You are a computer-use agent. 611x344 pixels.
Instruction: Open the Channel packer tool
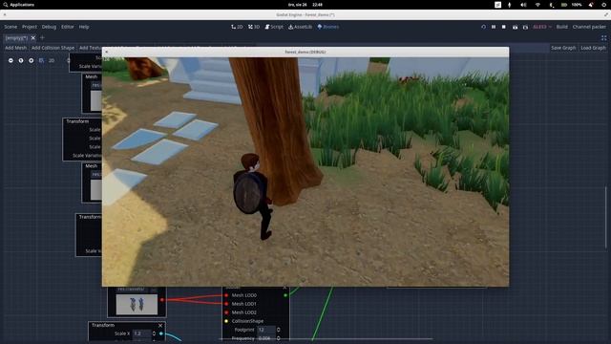[x=589, y=27]
